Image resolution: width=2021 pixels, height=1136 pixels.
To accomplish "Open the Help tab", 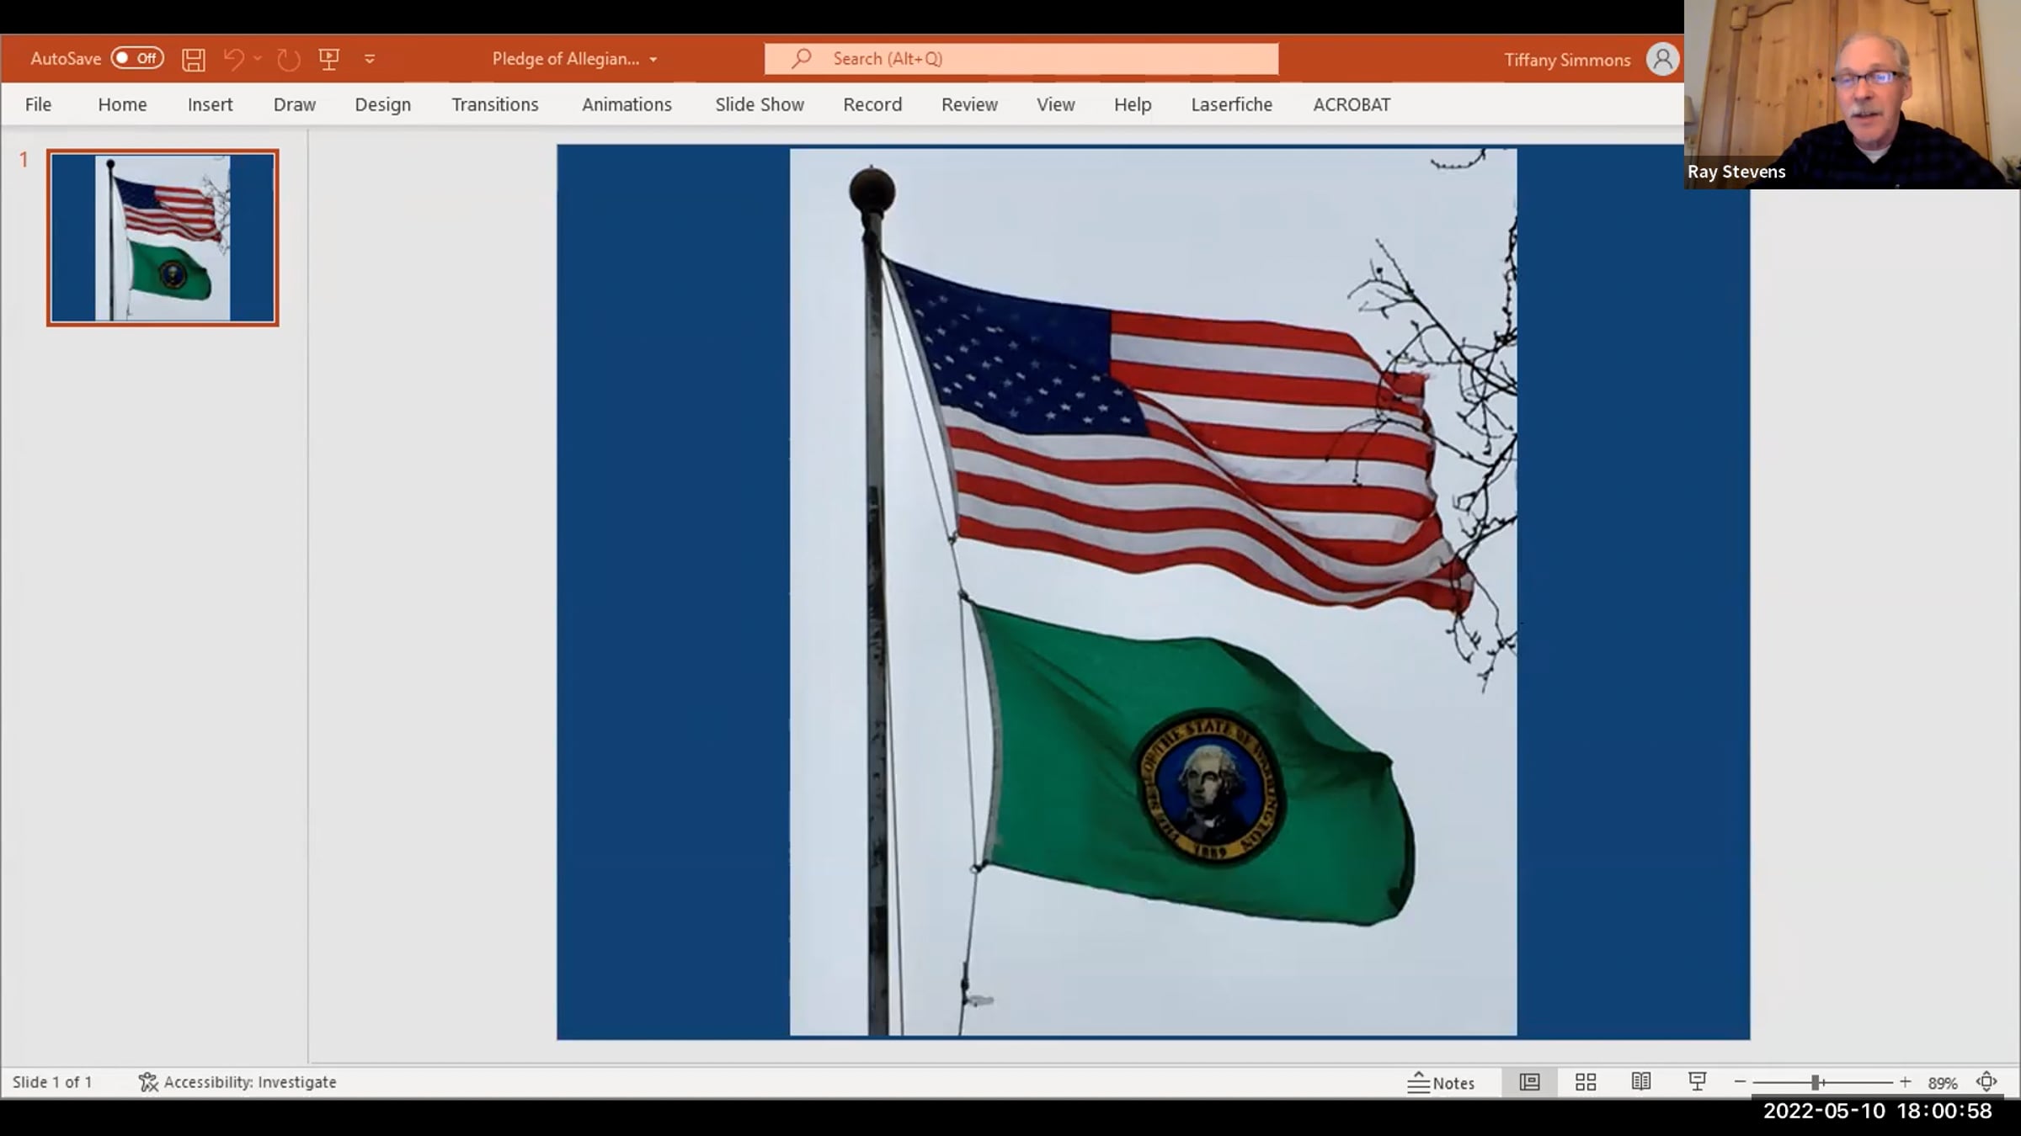I will 1133,104.
